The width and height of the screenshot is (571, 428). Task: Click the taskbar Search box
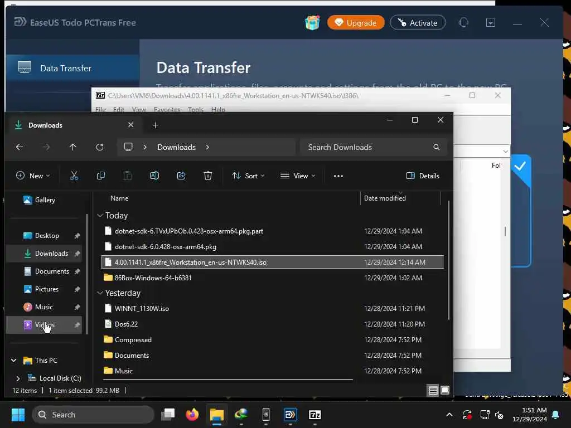click(93, 415)
